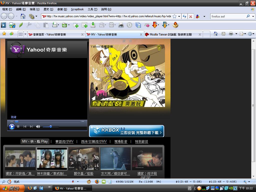Bookmark this page with the star in URL bar
This screenshot has height=192, width=256.
pyautogui.click(x=174, y=16)
